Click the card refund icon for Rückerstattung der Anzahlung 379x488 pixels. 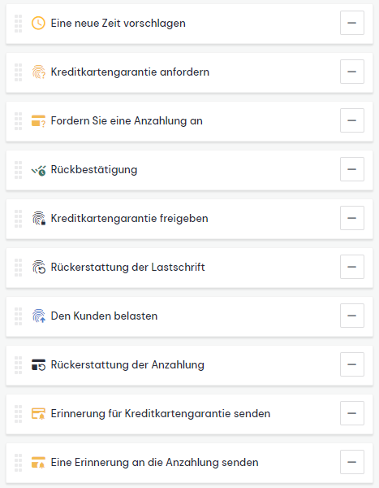pos(38,364)
